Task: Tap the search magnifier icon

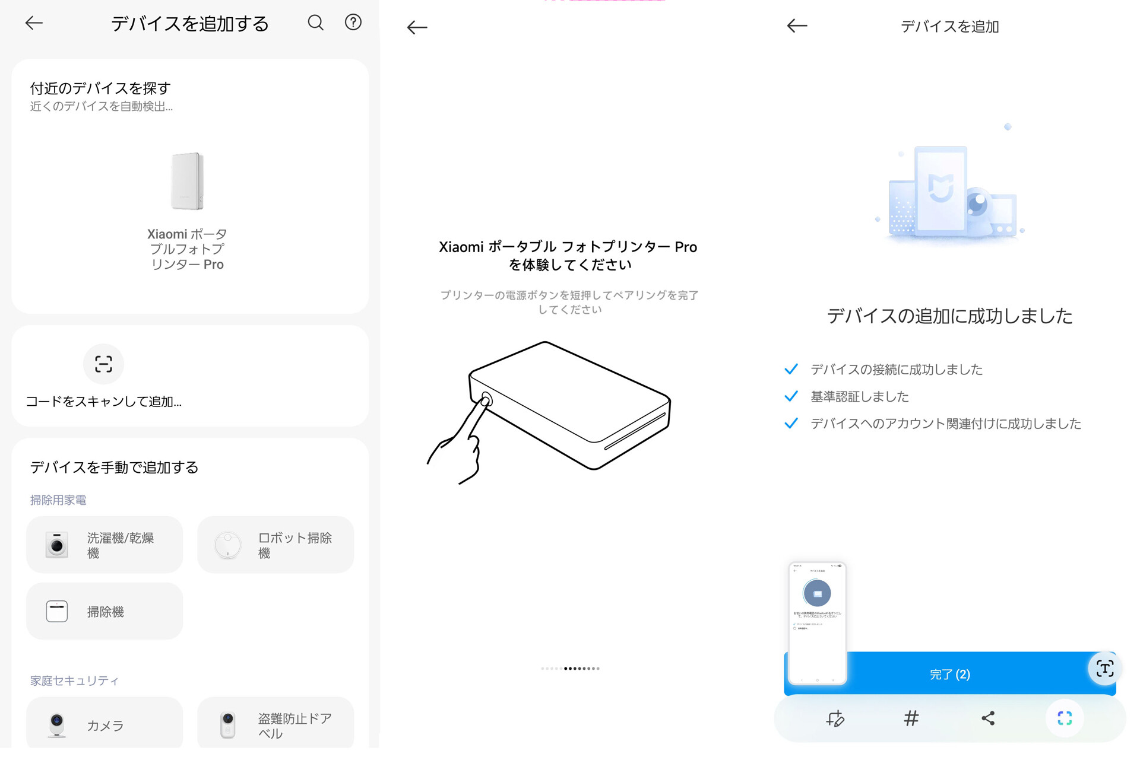Action: point(315,23)
